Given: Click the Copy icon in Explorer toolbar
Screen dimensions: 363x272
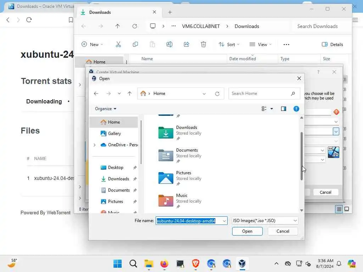Looking at the screenshot, I should coord(135,44).
